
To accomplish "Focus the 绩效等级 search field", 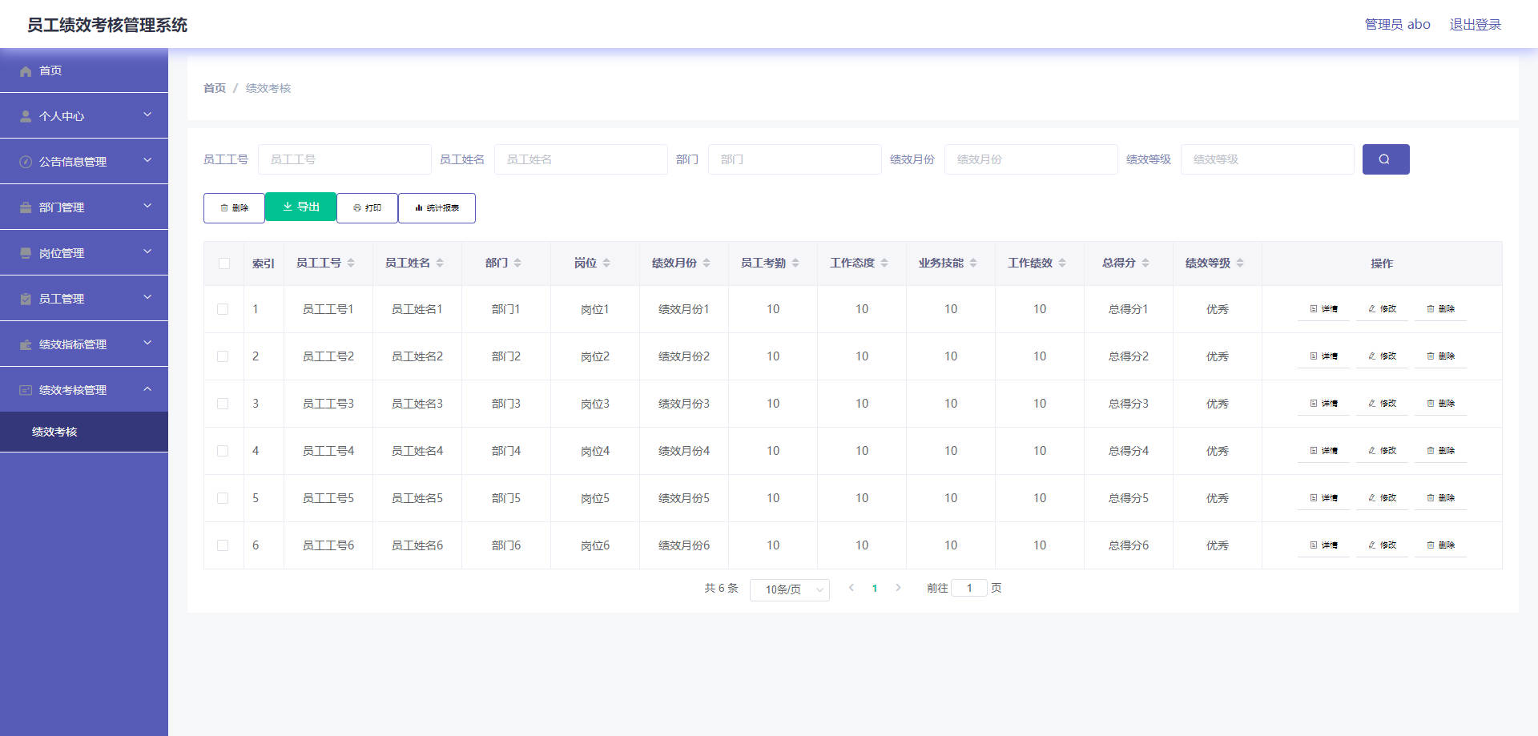I will coord(1267,159).
